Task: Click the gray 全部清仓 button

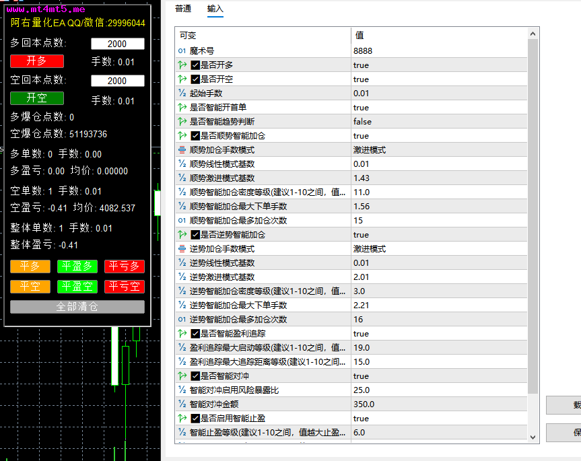Action: pyautogui.click(x=77, y=307)
